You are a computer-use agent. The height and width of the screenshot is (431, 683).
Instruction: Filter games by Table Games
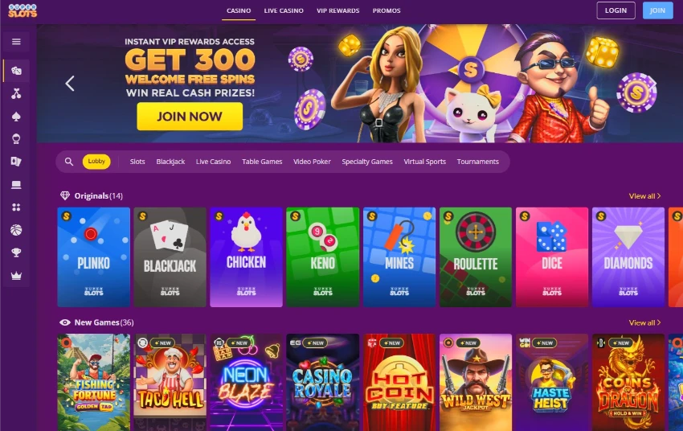tap(262, 162)
